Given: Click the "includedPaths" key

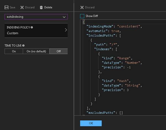Looking at the screenshot, I should pos(101,35).
